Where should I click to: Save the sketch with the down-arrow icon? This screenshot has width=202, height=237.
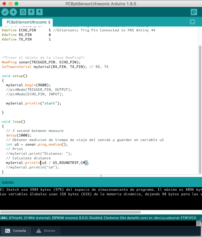[x=39, y=12]
